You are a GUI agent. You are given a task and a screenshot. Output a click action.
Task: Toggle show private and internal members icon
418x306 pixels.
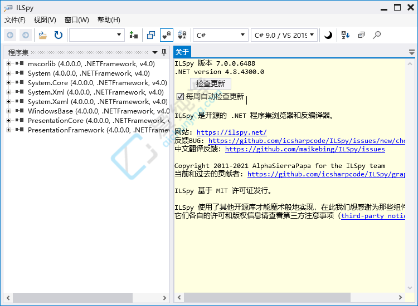point(167,35)
